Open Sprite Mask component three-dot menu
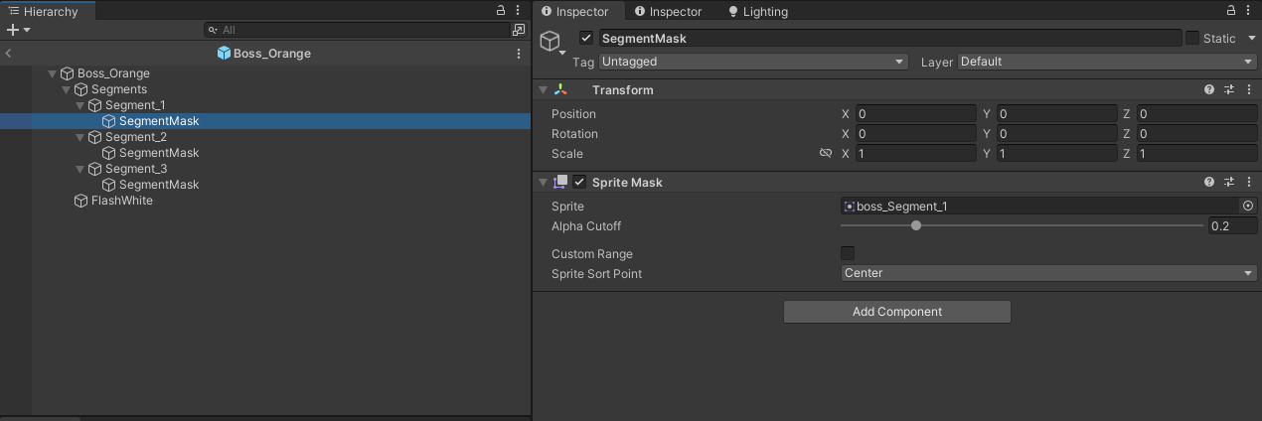The width and height of the screenshot is (1262, 421). click(x=1247, y=183)
